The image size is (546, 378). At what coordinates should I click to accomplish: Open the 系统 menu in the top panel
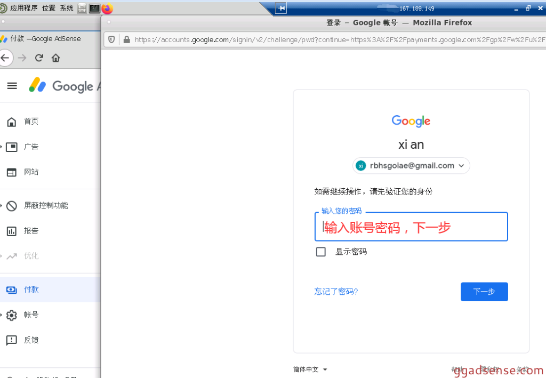point(67,8)
